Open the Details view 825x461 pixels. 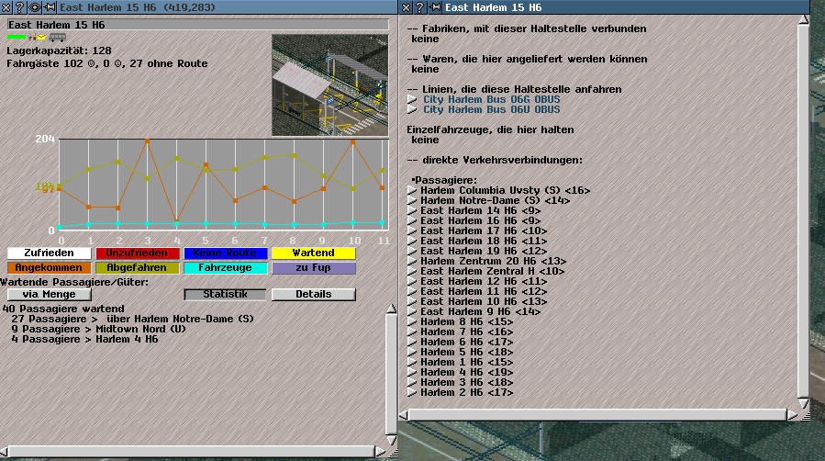313,295
